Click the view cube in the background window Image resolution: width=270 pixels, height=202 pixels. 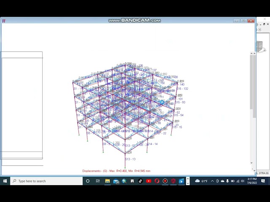tap(259, 46)
